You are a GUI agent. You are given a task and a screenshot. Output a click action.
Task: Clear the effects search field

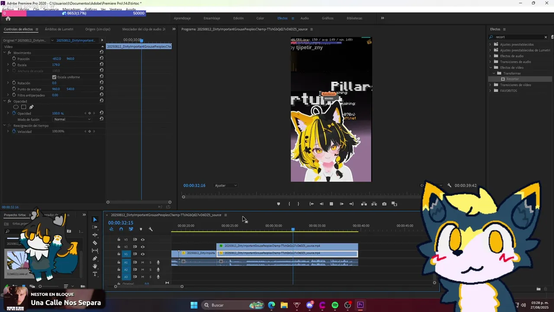[x=546, y=37]
